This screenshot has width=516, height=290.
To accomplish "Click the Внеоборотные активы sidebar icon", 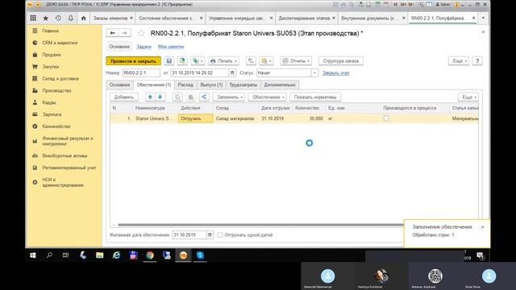I will pos(35,155).
